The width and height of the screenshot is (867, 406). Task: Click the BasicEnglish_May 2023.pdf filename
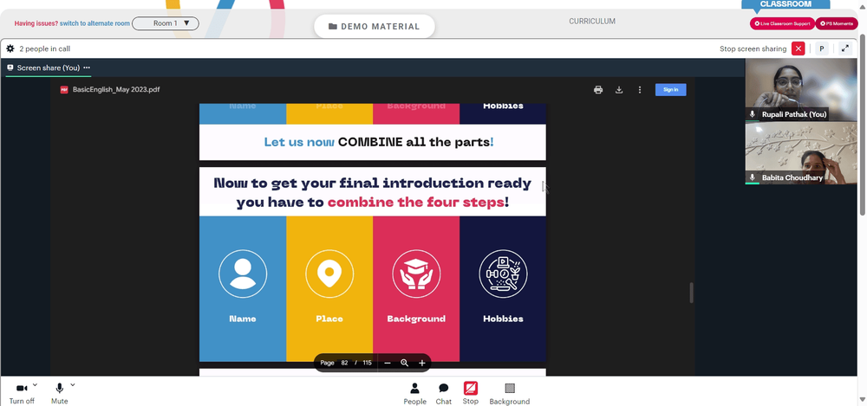point(116,89)
